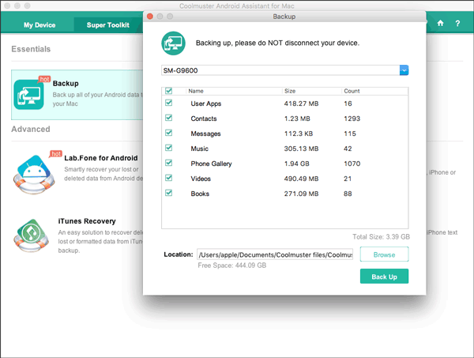Select the Videos row name
474x358 pixels.
point(201,179)
